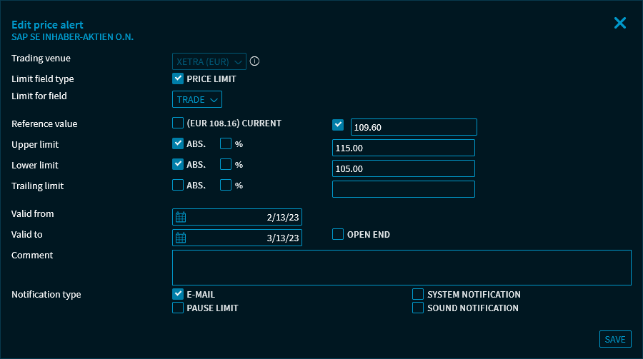The image size is (643, 359).
Task: Uncheck the PRICE LIMIT checkbox
Action: (178, 79)
